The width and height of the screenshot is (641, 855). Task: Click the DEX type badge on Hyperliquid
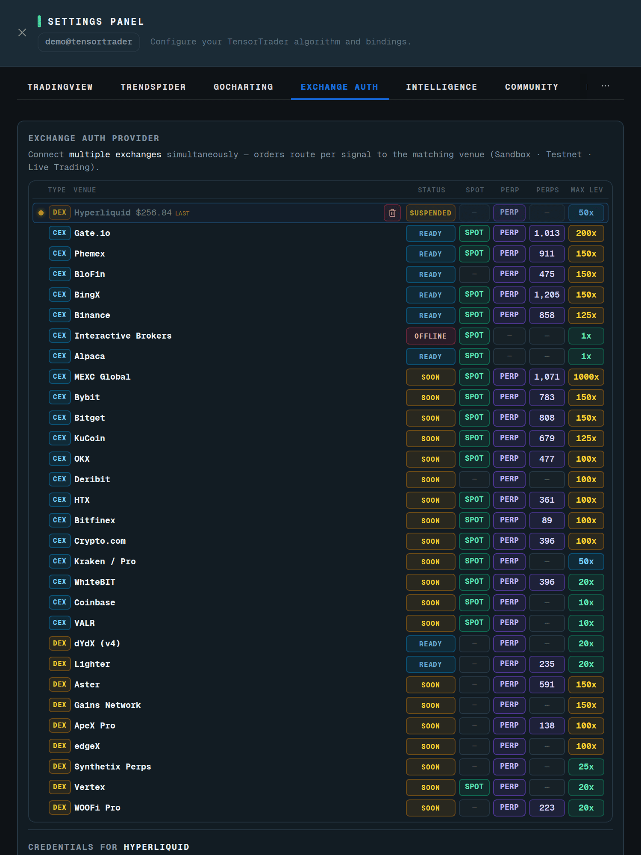pos(60,212)
